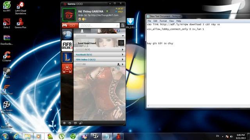Click the red gamepad games button
The height and width of the screenshot is (140, 250).
click(x=70, y=25)
